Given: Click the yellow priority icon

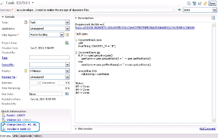Looking at the screenshot, I should tap(26, 71).
